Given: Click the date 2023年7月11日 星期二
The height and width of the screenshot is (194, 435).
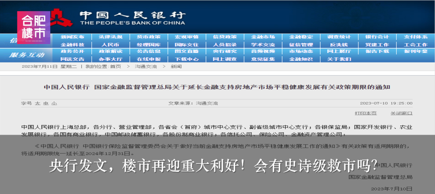Looking at the screenshot, I should pos(50,67).
